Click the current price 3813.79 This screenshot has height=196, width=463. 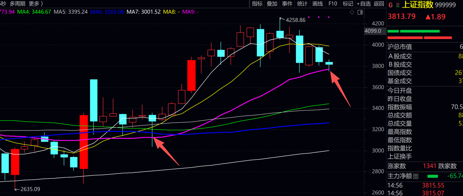[x=402, y=16]
